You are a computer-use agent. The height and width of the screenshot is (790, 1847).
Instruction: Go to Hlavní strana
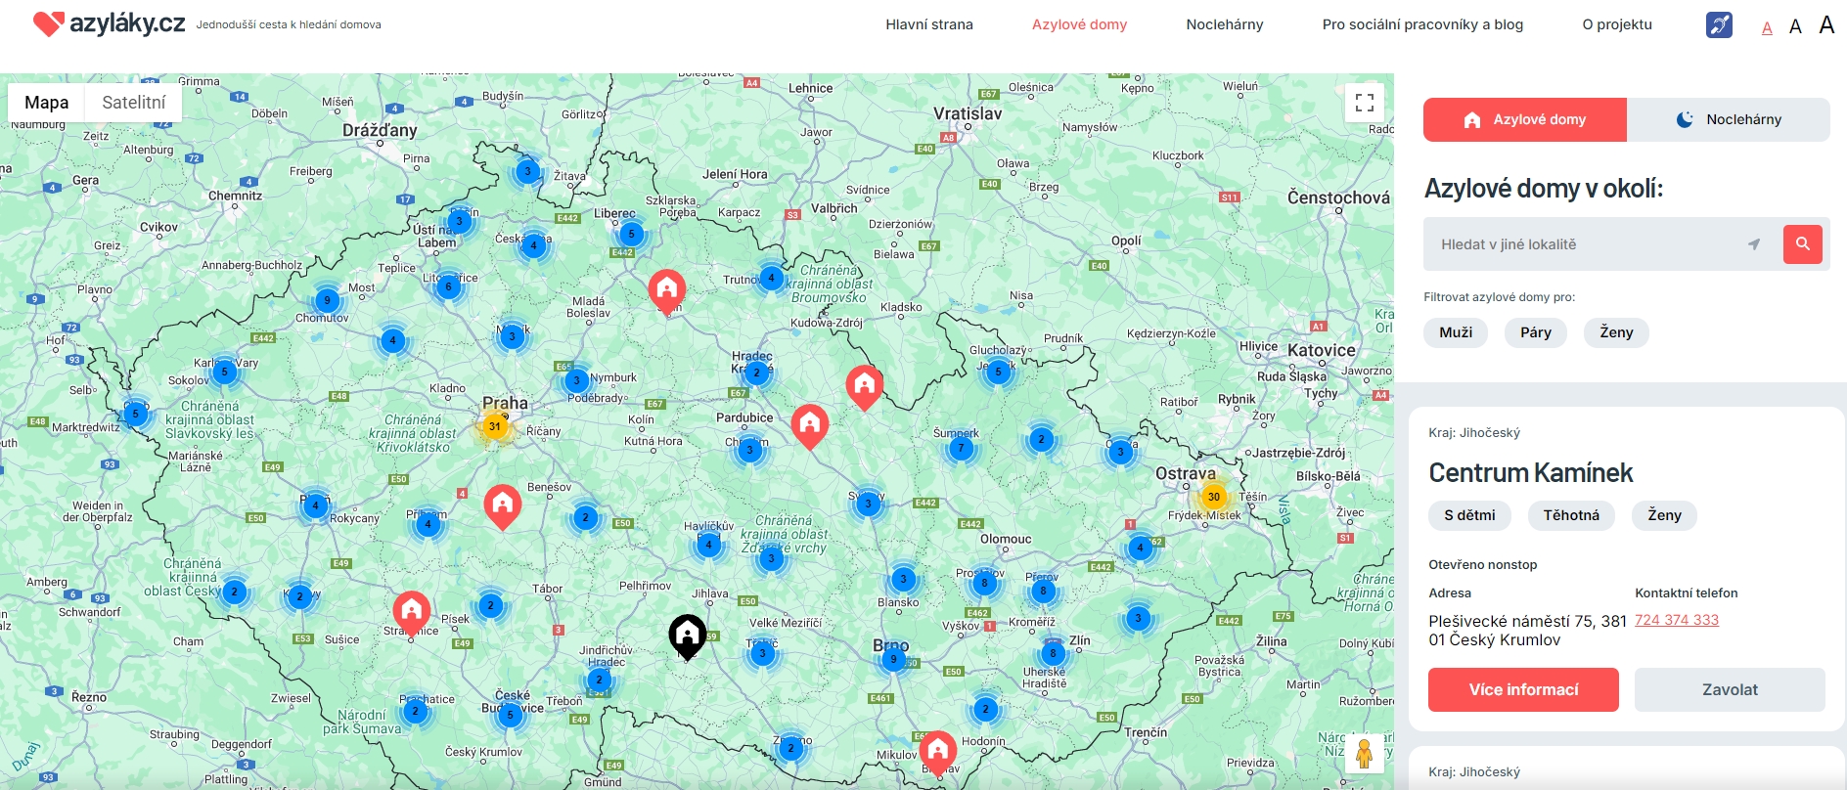[929, 24]
